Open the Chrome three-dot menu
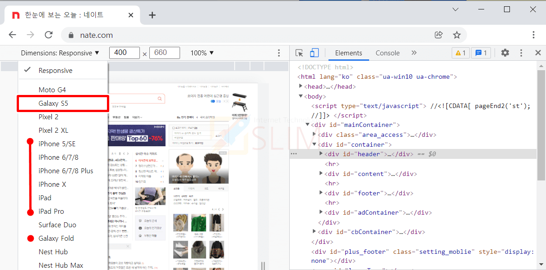Viewport: 546px width, 270px height. [x=533, y=35]
